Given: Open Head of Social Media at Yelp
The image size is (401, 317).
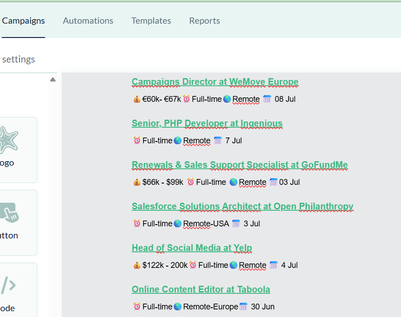Looking at the screenshot, I should [192, 248].
